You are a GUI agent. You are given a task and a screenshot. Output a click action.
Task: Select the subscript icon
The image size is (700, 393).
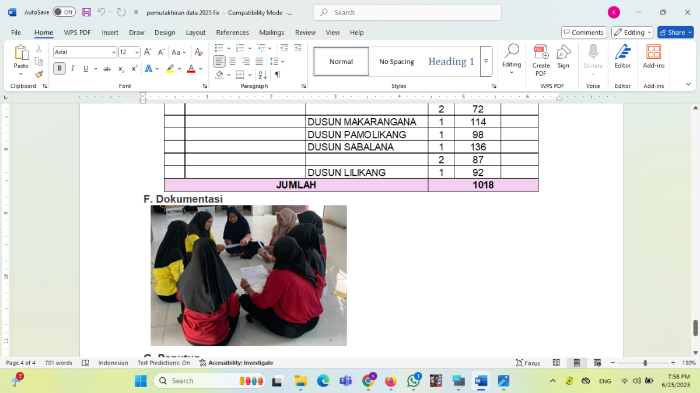[x=121, y=69]
